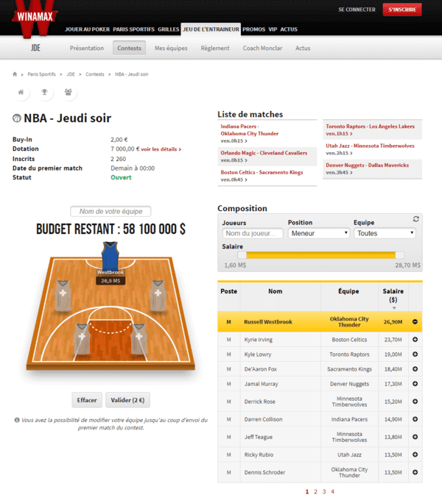Switch to Présentation tab

pyautogui.click(x=87, y=48)
